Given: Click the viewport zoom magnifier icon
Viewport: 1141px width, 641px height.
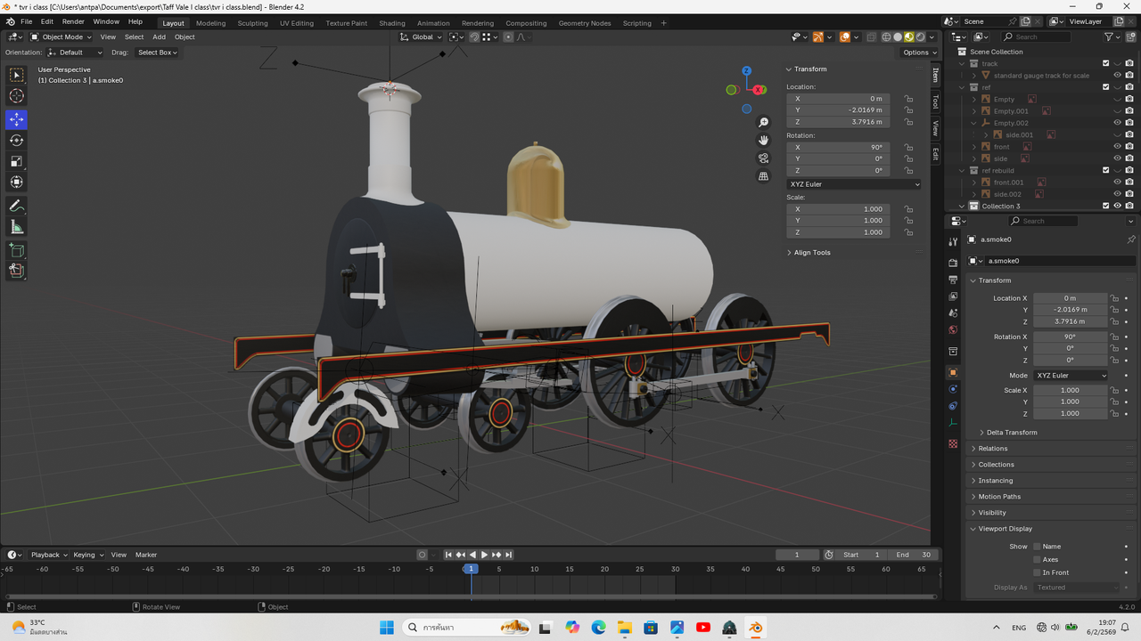Looking at the screenshot, I should click(x=763, y=122).
